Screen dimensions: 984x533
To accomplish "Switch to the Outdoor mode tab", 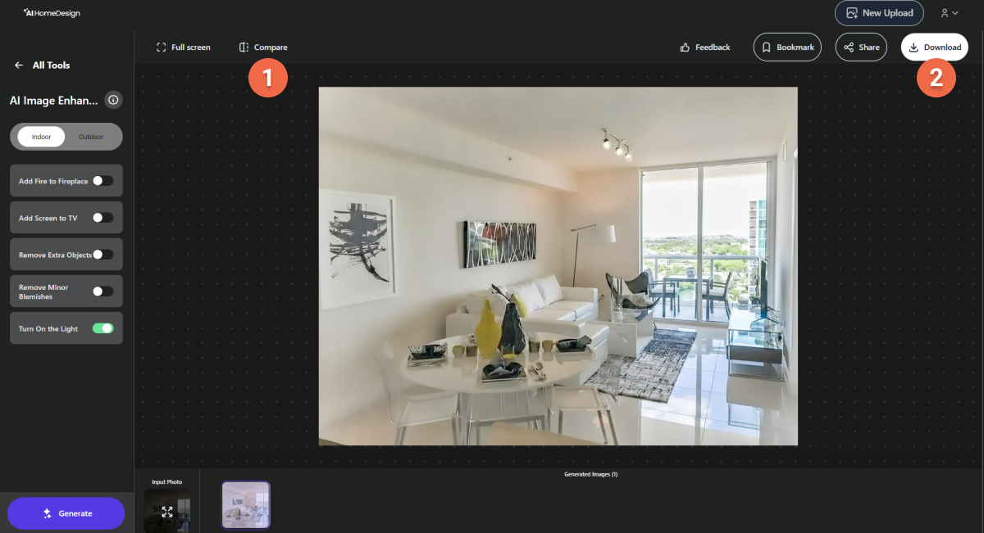I will click(x=91, y=136).
